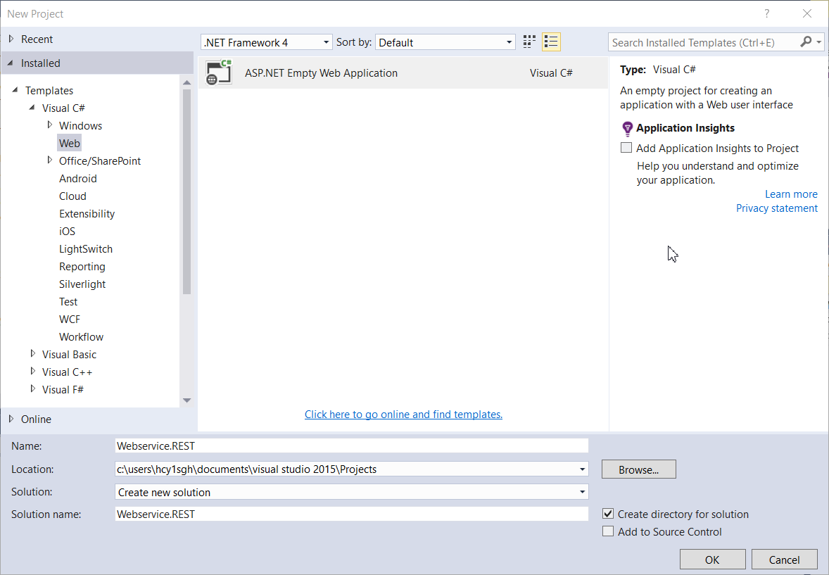
Task: Select the Silverlight template category
Action: 82,284
